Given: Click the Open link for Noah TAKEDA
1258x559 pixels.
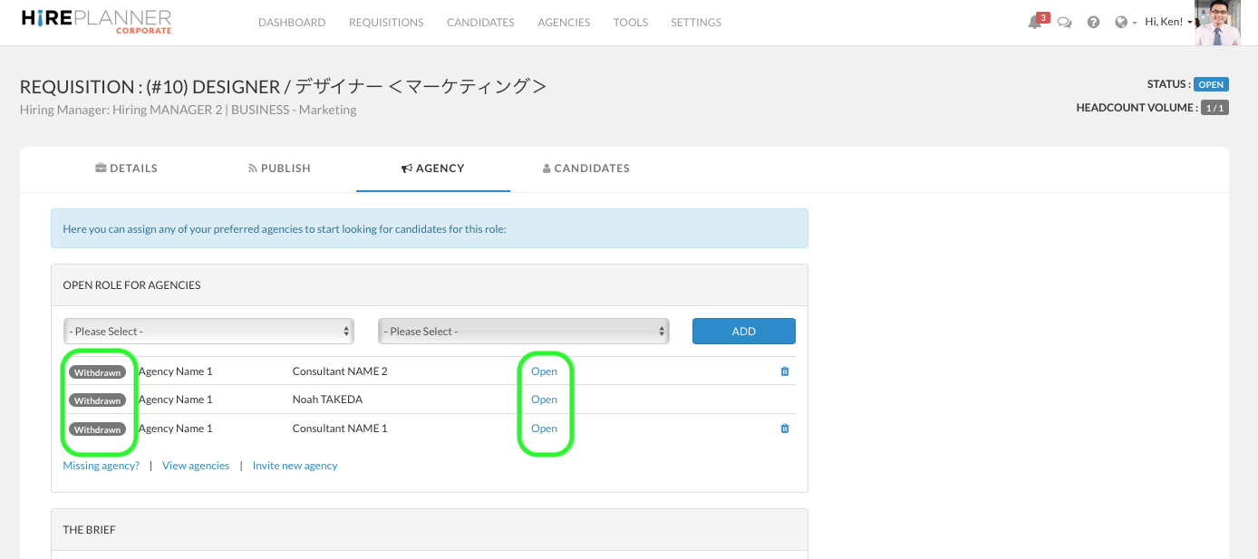Looking at the screenshot, I should tap(544, 400).
